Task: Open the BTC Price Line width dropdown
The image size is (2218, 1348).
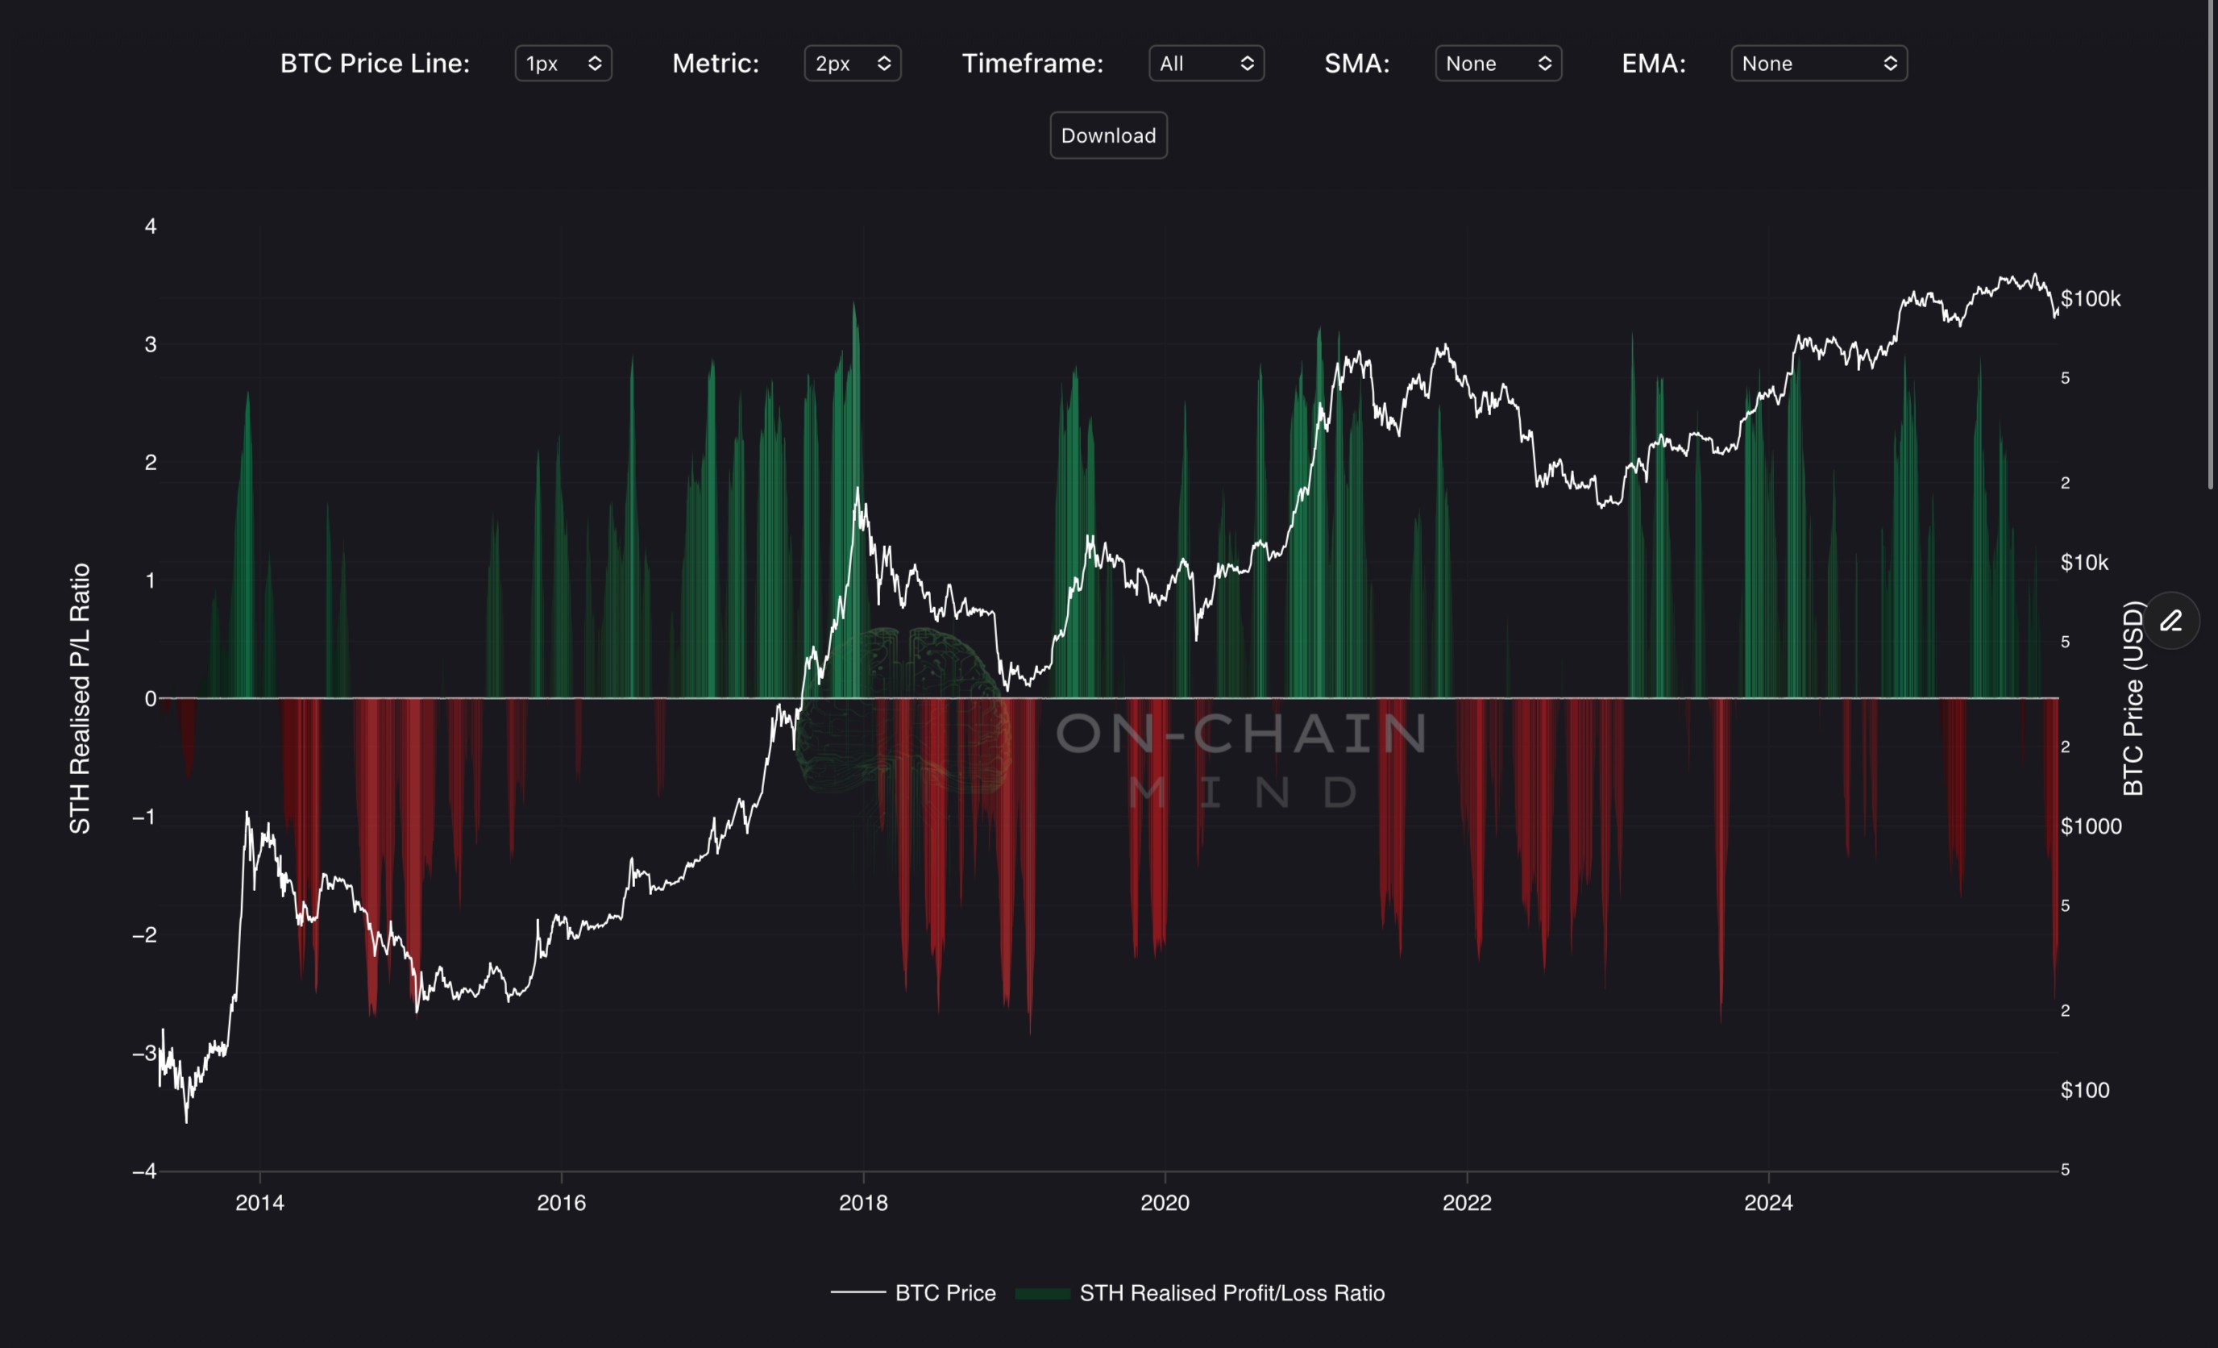Action: coord(563,63)
